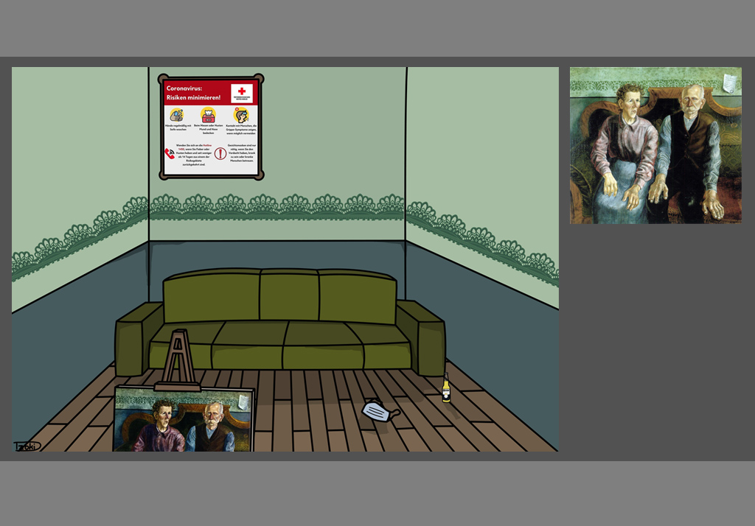Click the right armrest of the green sofa
The height and width of the screenshot is (526, 755).
421,337
